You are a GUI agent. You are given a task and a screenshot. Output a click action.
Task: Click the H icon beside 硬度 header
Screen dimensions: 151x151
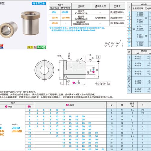(x=115, y=6)
